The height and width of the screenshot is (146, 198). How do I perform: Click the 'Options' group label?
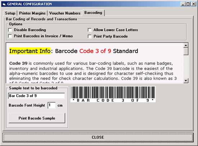15,24
